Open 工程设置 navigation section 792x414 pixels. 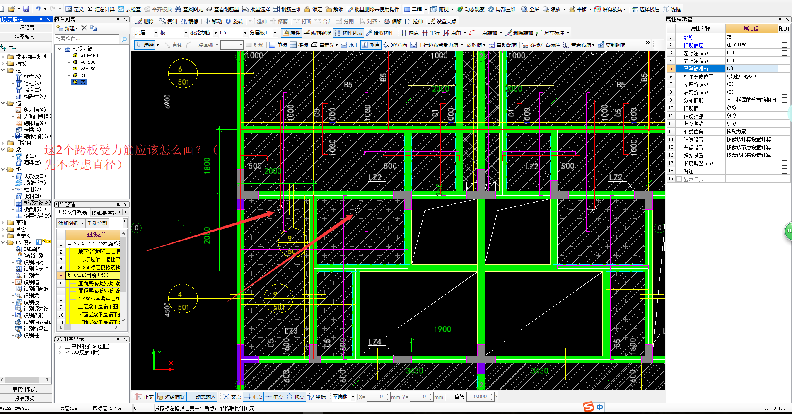(x=25, y=28)
